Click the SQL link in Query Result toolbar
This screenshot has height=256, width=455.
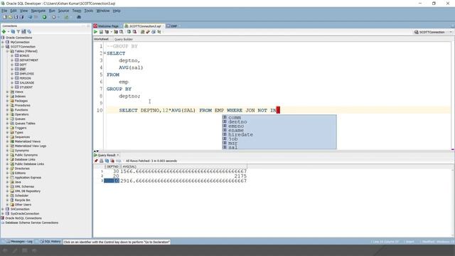119,161
